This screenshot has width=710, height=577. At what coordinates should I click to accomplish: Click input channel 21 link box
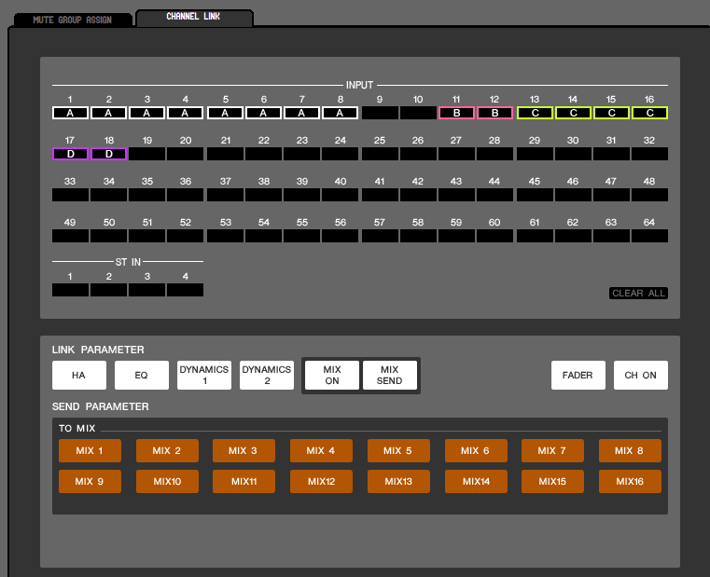coord(225,154)
